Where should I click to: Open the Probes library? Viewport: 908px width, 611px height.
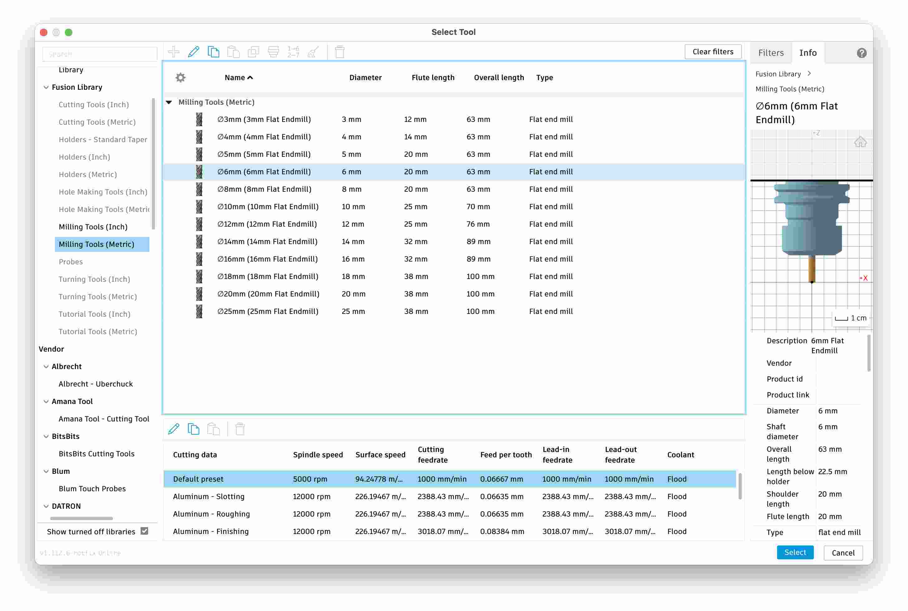(x=70, y=262)
